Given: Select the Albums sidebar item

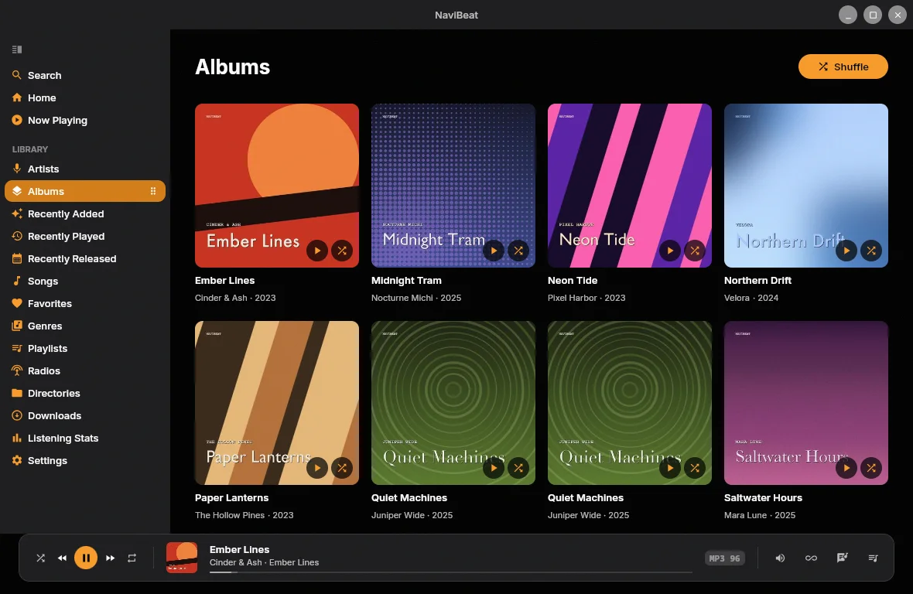Looking at the screenshot, I should tap(84, 191).
